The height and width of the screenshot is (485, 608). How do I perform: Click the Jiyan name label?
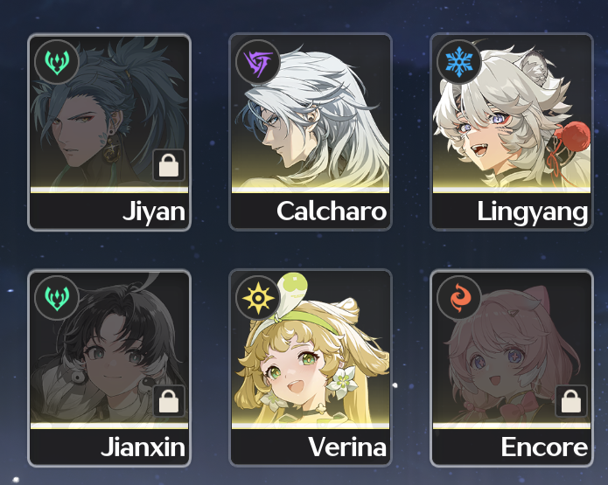[154, 213]
